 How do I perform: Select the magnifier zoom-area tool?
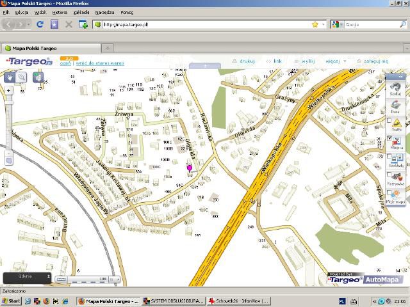[21, 77]
